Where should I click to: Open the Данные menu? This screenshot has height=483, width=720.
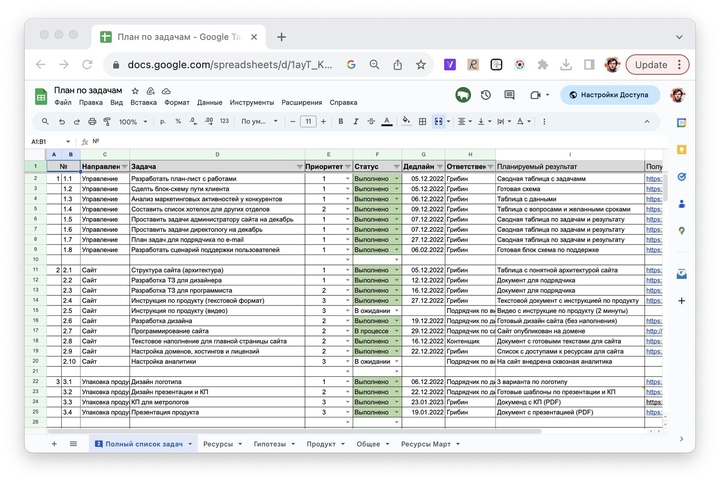click(x=210, y=102)
